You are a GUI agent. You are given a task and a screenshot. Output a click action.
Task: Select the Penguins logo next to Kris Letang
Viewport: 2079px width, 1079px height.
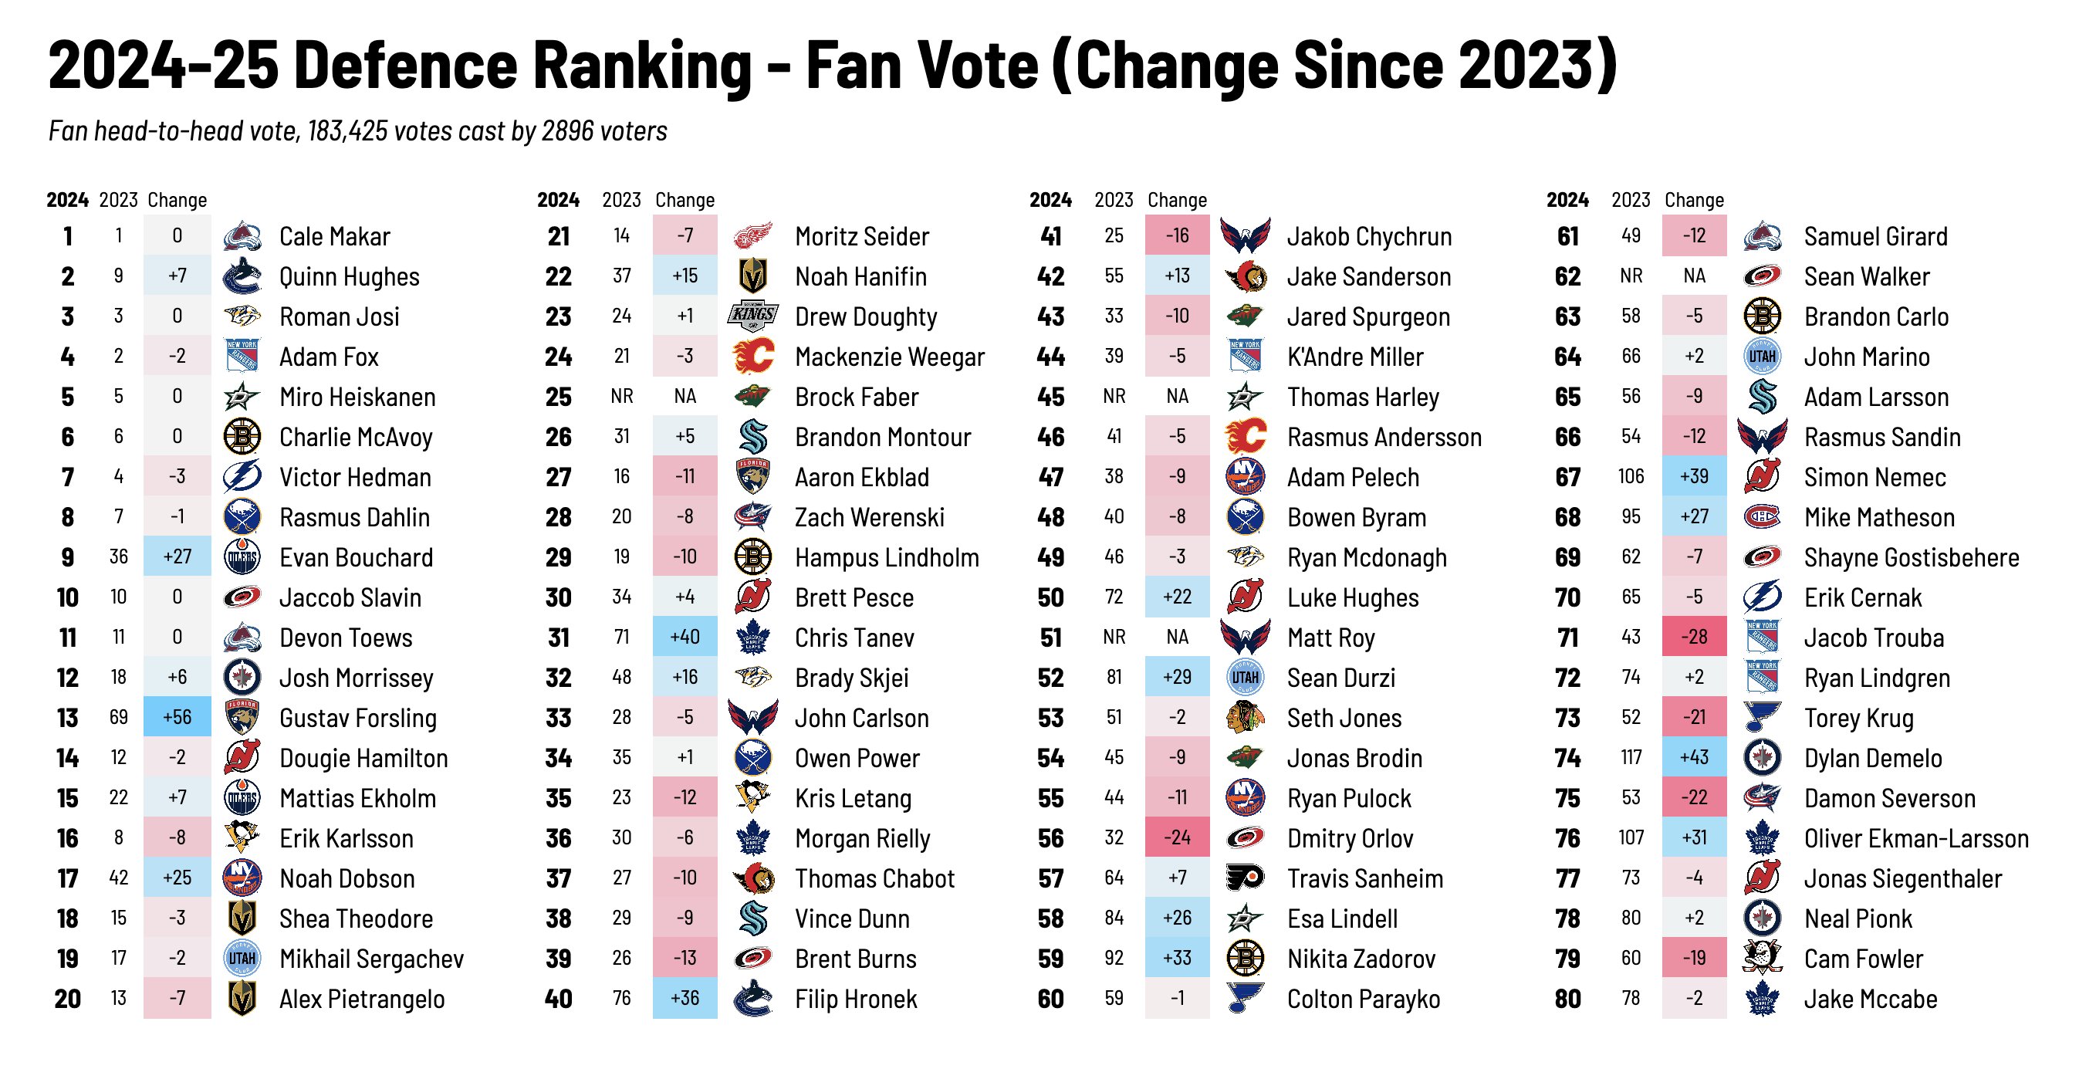[x=753, y=798]
